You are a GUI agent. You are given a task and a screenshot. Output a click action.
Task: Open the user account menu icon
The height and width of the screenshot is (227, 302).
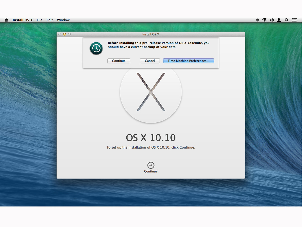(279, 20)
